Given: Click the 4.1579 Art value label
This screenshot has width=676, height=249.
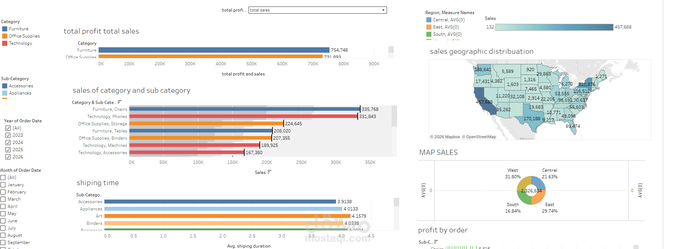Looking at the screenshot, I should click(x=359, y=216).
